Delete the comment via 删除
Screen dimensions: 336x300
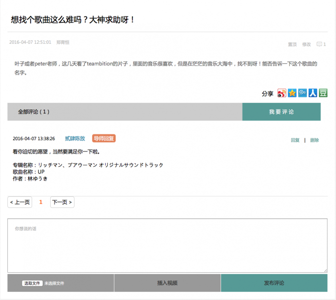315,140
